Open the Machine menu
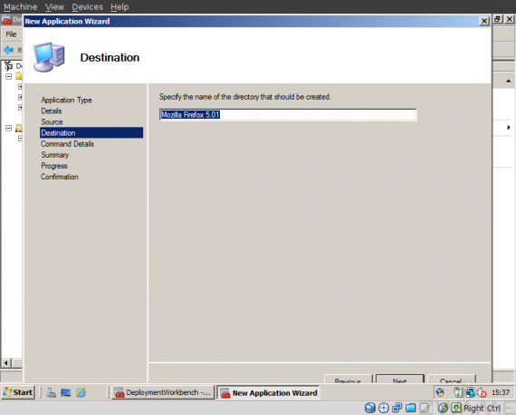Image resolution: width=516 pixels, height=415 pixels. click(x=21, y=6)
